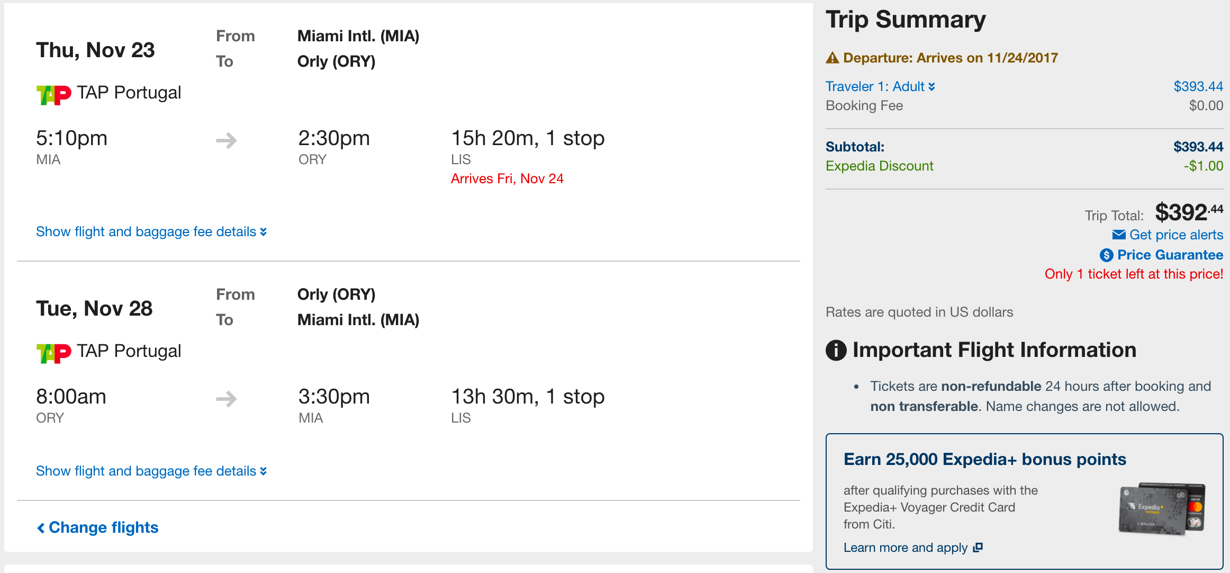Image resolution: width=1230 pixels, height=573 pixels.
Task: Click the Arrives Fri, Nov 24 notice
Action: [x=507, y=178]
